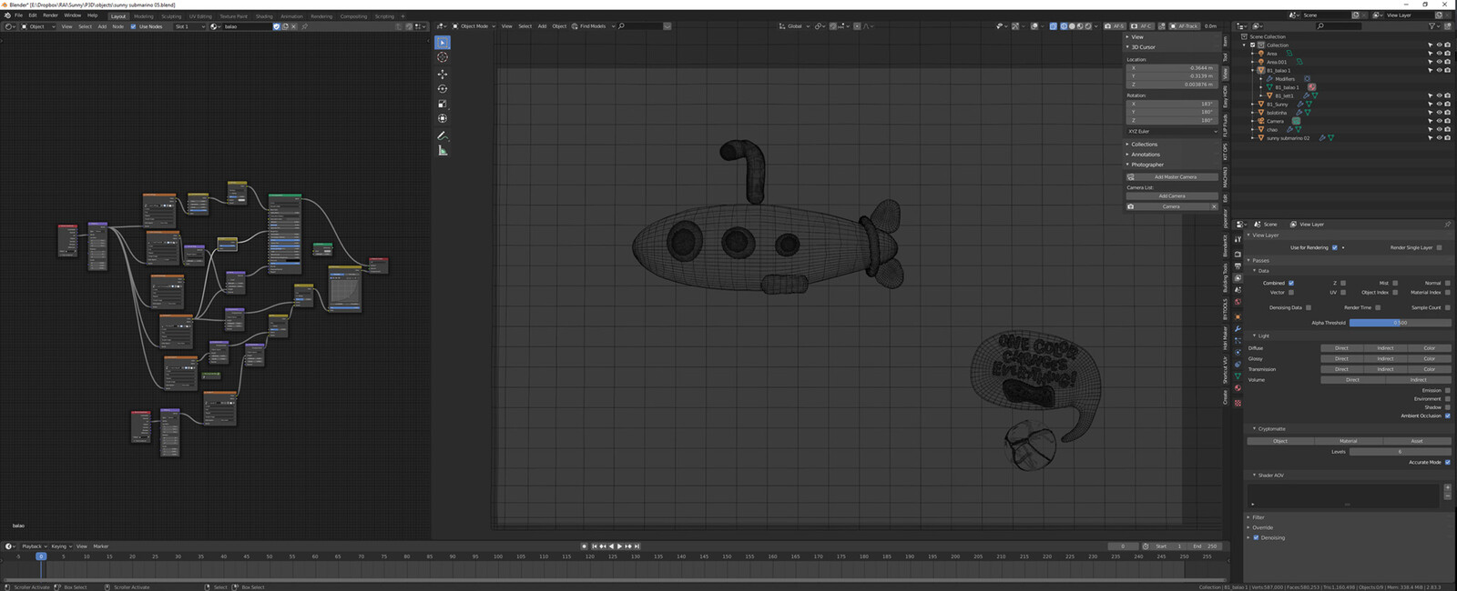Activate the Move tool

click(x=443, y=74)
